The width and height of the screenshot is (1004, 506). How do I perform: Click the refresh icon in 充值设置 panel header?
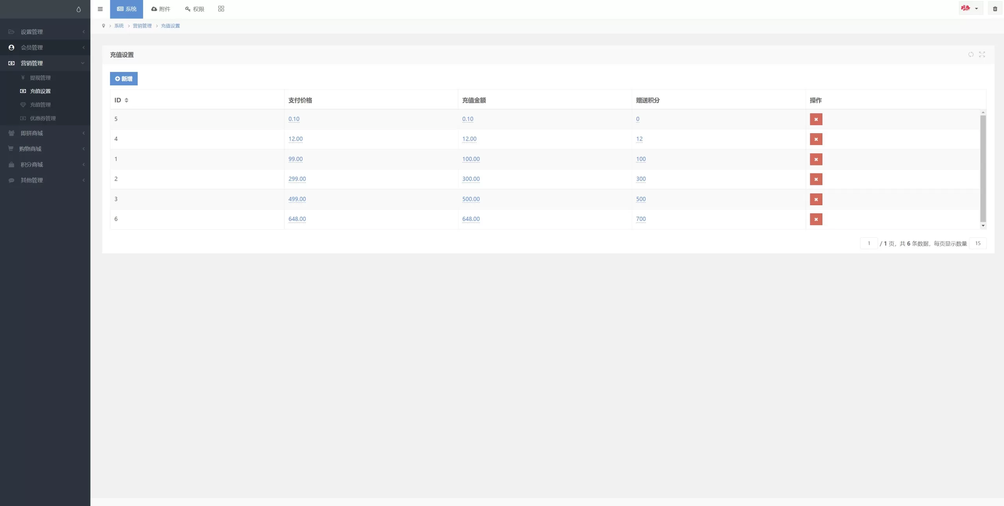point(971,54)
